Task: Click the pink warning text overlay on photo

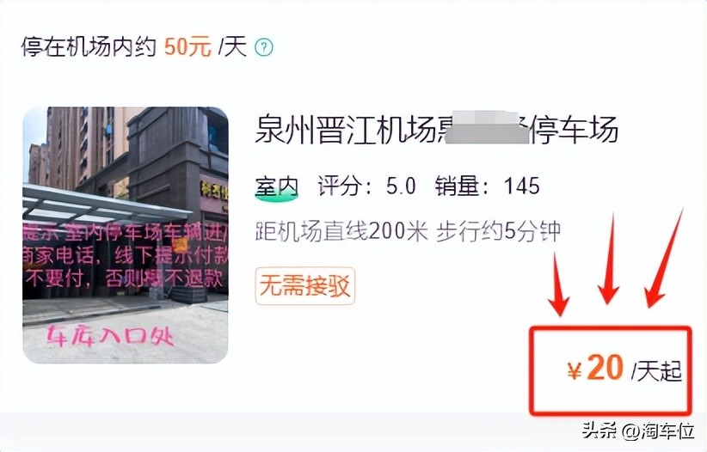Action: 126,255
